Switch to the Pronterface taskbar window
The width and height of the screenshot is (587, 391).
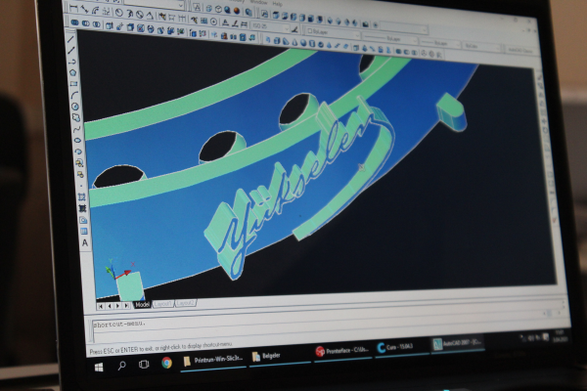(x=342, y=351)
